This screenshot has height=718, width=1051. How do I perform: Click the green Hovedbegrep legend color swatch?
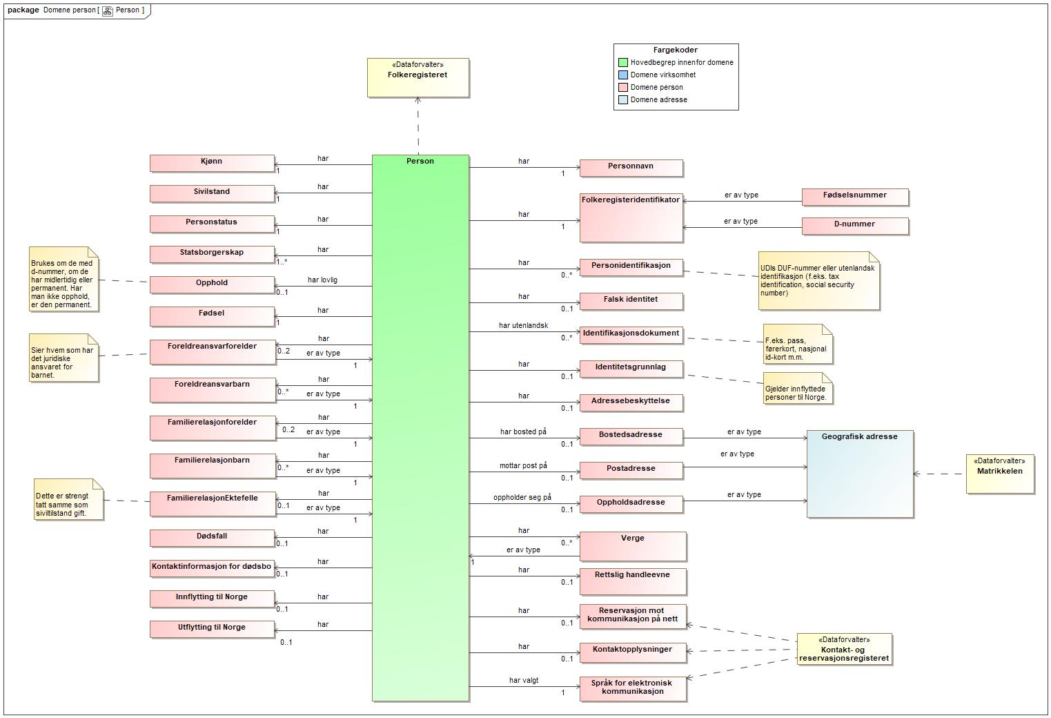[x=623, y=63]
